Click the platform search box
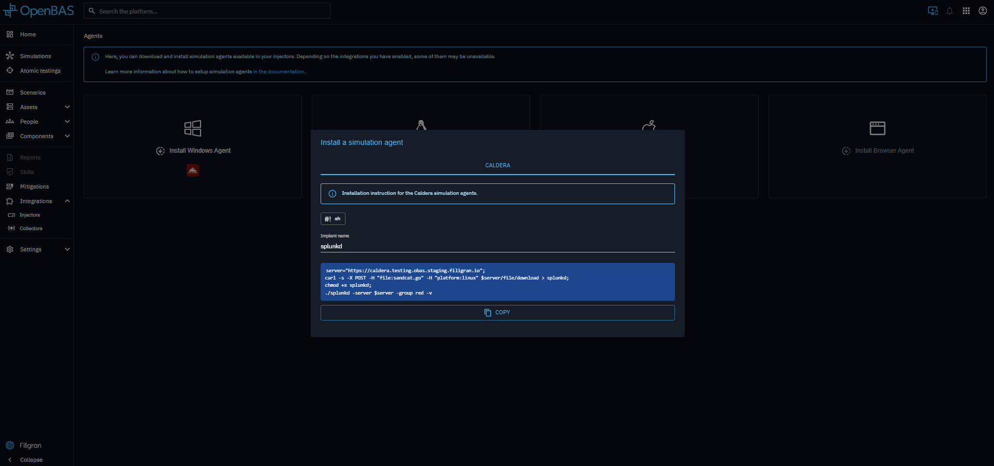This screenshot has width=994, height=466. click(x=208, y=11)
